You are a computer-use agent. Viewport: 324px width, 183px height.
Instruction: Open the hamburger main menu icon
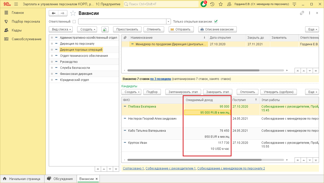tap(16, 4)
